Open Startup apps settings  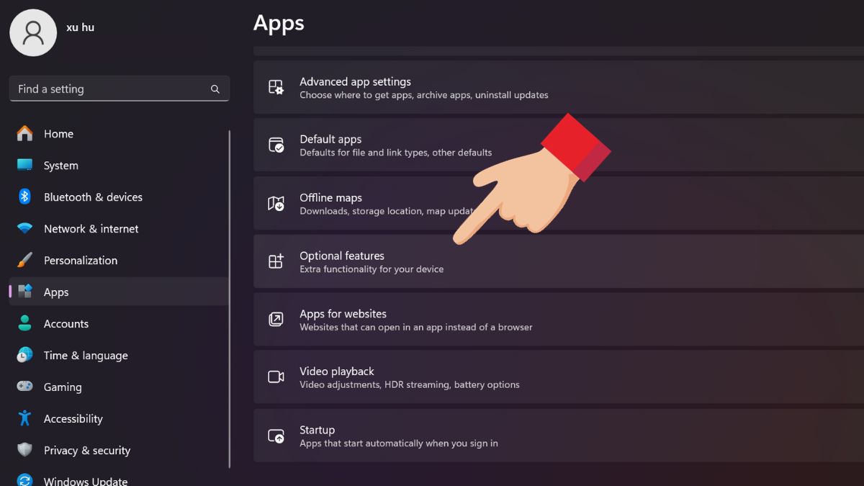tap(559, 436)
